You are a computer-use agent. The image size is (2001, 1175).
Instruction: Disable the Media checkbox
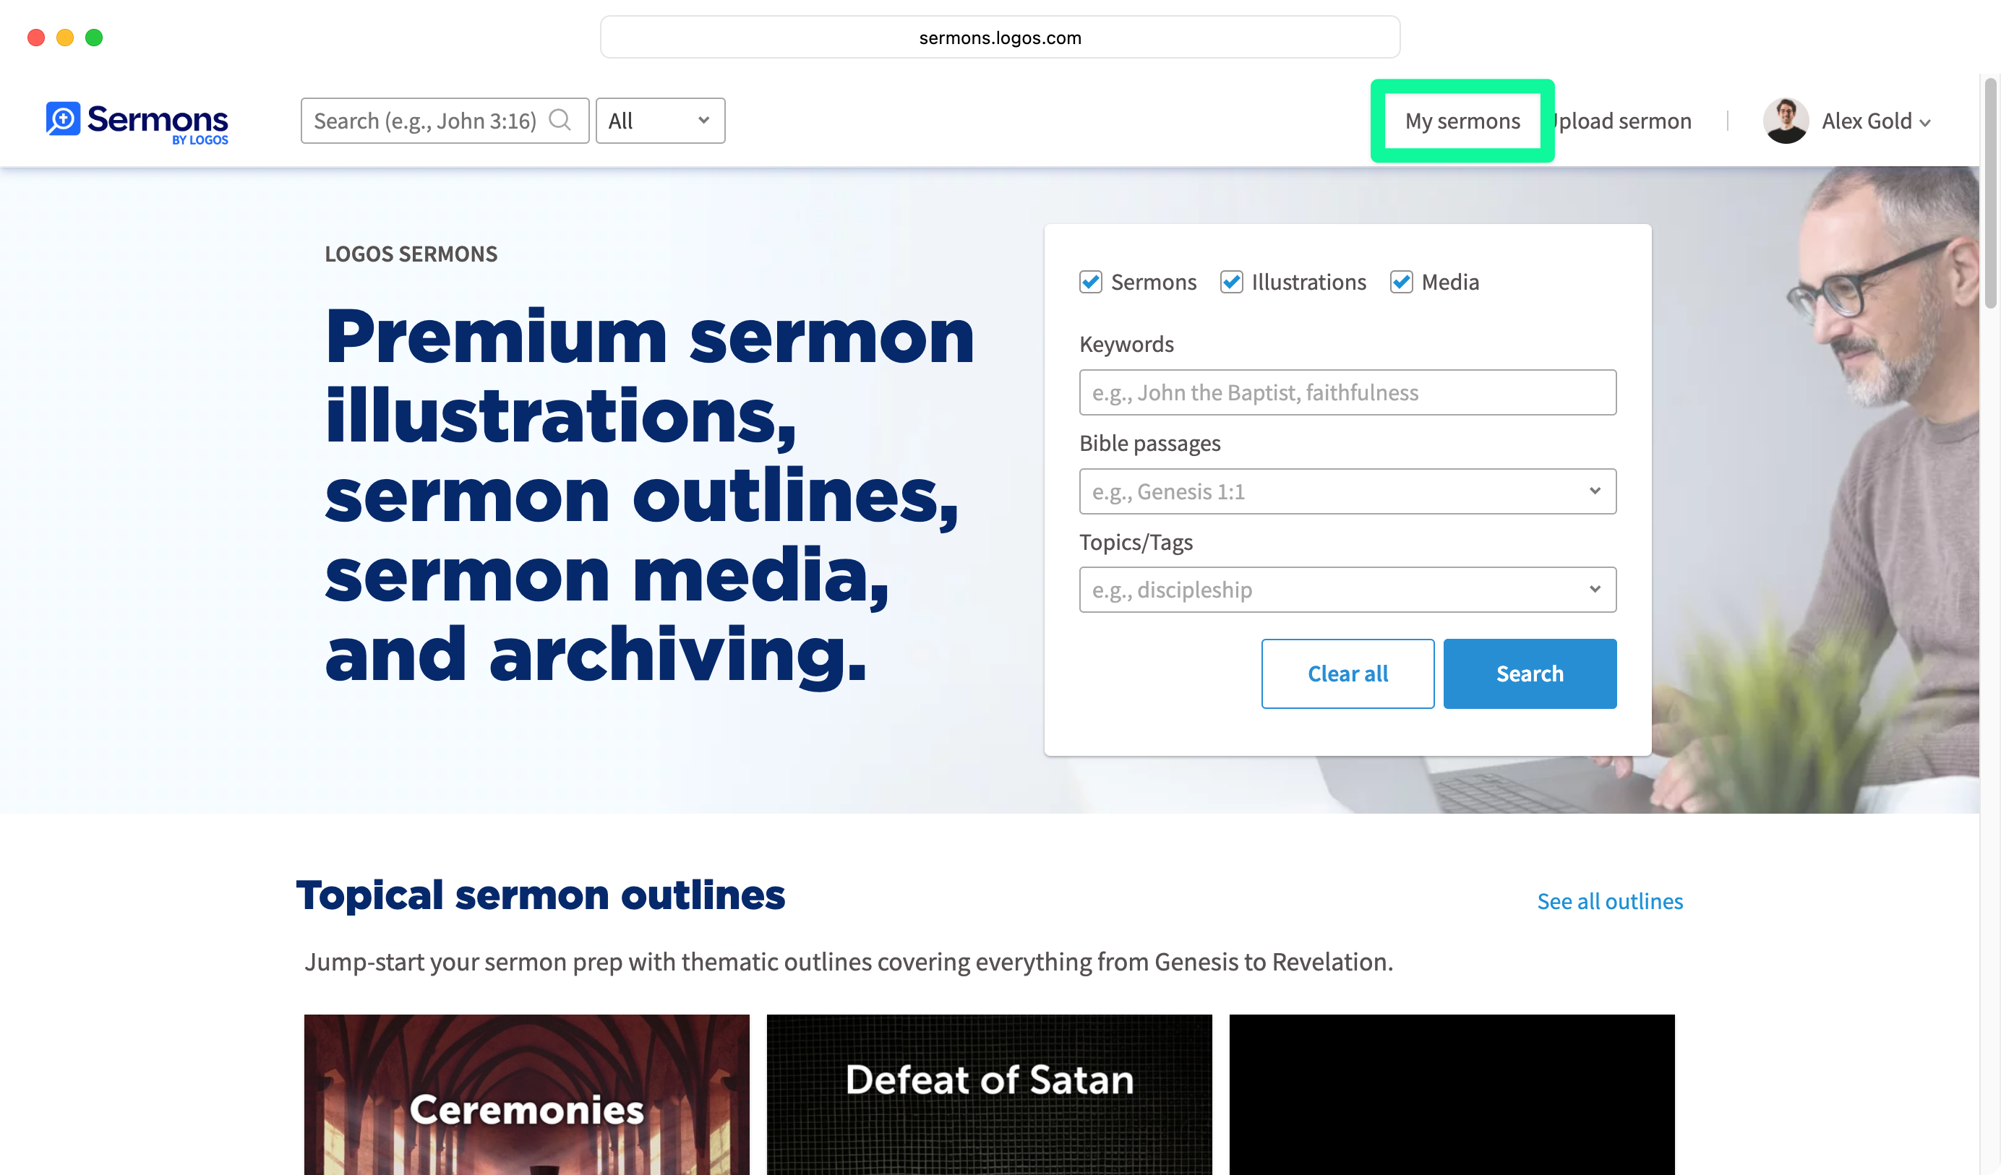click(1401, 282)
